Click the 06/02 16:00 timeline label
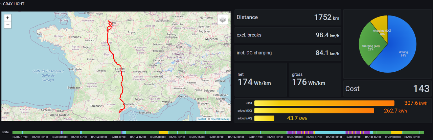The height and width of the screenshot is (140, 433). tap(20, 137)
